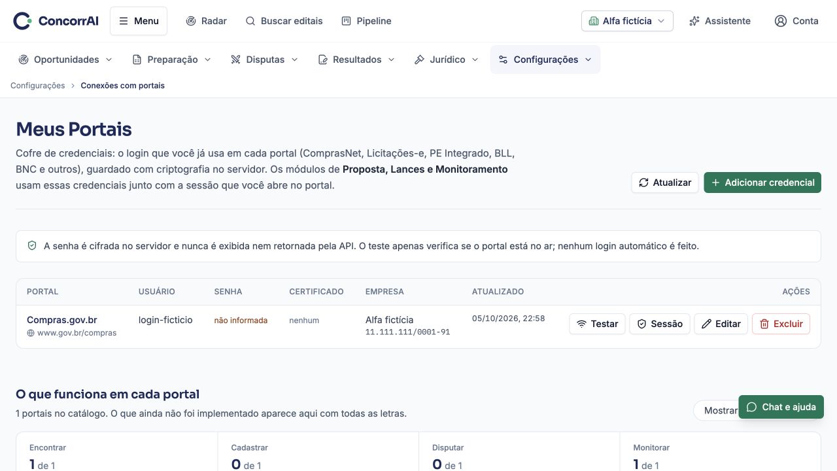Edit the Compras.gov.br credential
The width and height of the screenshot is (837, 471).
[x=721, y=324]
